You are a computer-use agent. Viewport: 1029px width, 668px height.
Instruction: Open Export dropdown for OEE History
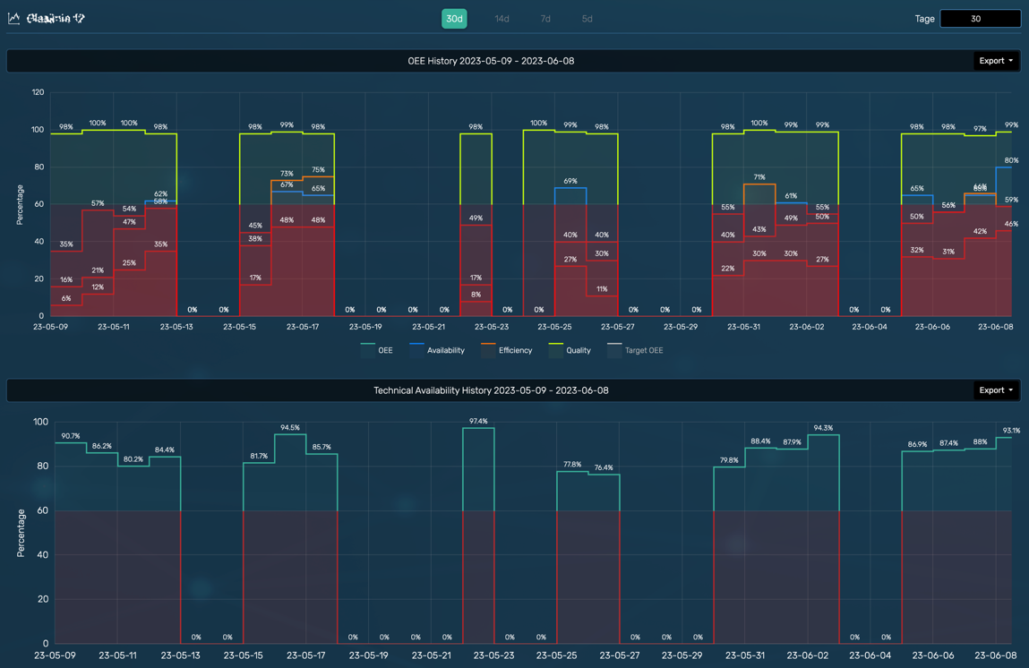[x=996, y=61]
